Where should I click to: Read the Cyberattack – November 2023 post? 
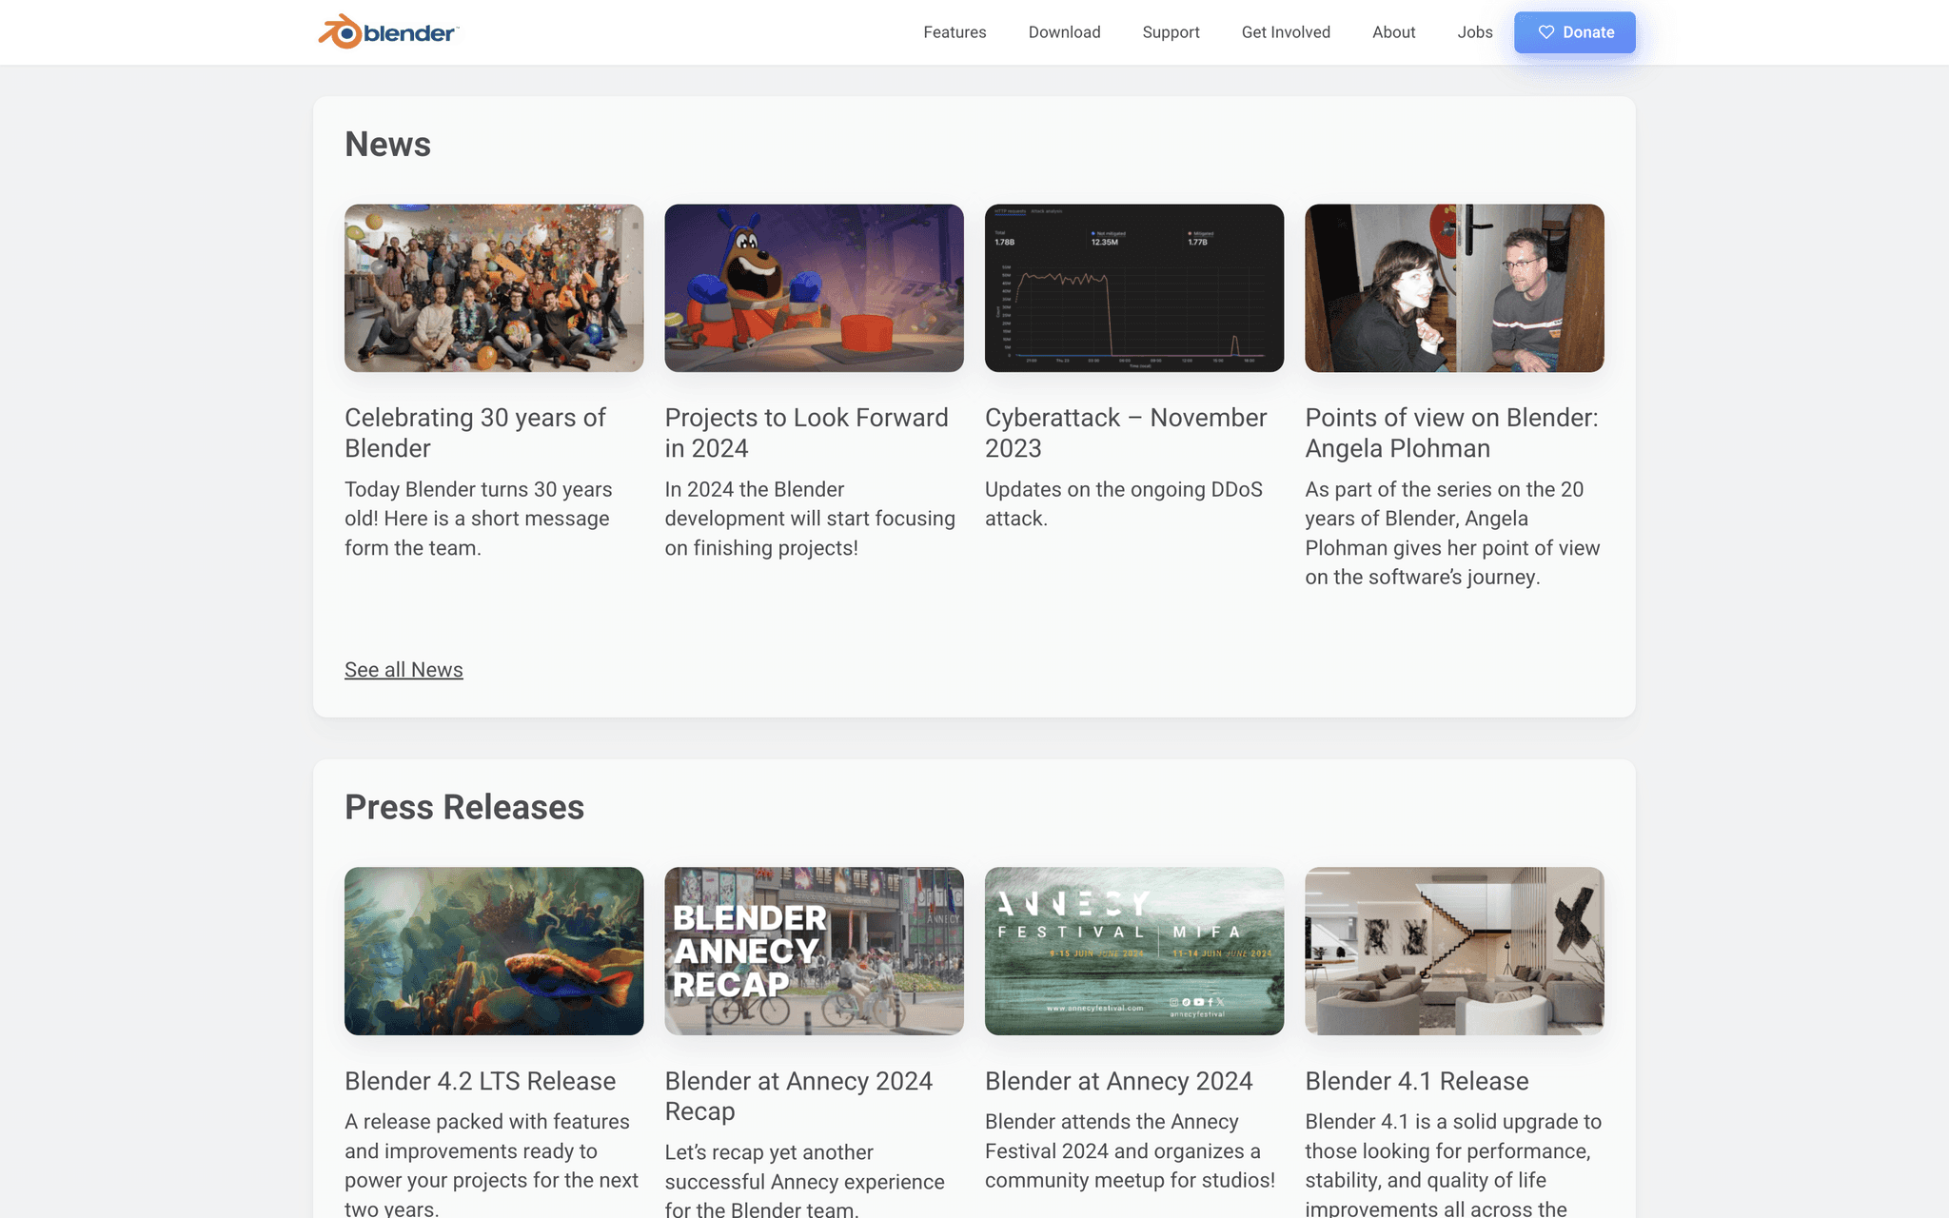[x=1126, y=433]
